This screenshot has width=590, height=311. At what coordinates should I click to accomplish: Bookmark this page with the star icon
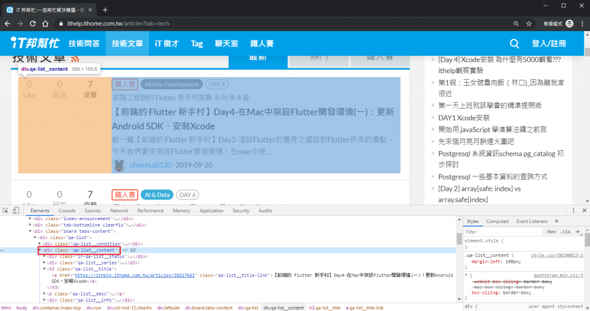click(x=529, y=24)
